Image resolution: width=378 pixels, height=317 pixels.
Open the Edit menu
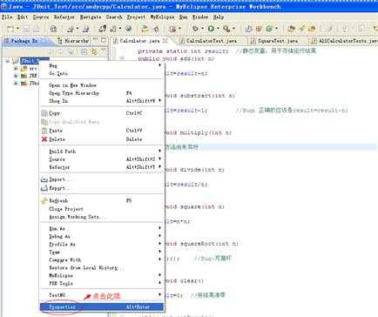[x=23, y=17]
